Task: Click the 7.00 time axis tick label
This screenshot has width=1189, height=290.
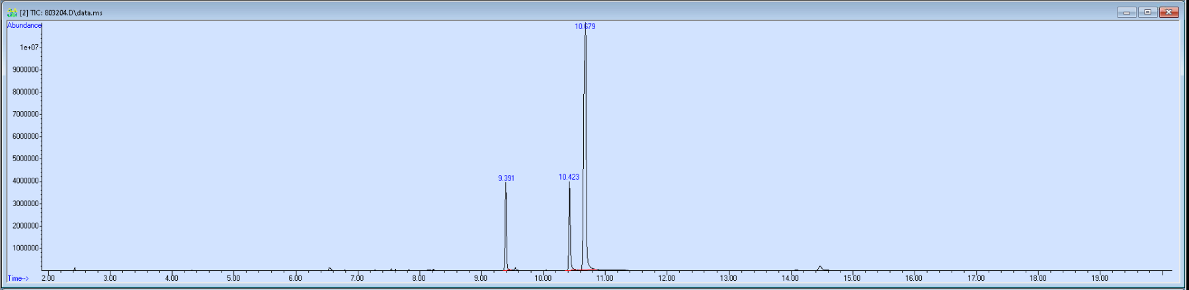Action: click(357, 279)
